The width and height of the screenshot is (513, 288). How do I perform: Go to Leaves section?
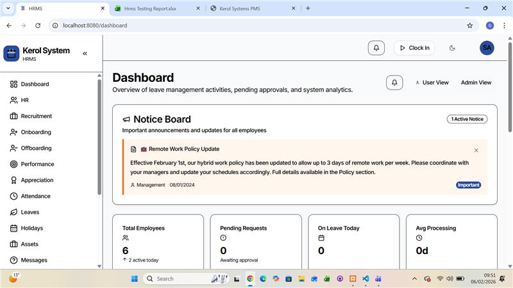tap(29, 212)
